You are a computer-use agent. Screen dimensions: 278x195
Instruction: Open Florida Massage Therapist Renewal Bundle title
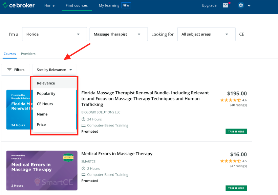(x=145, y=99)
